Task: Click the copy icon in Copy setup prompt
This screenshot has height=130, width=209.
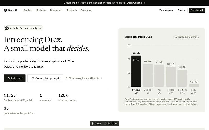Action: pos(33,78)
